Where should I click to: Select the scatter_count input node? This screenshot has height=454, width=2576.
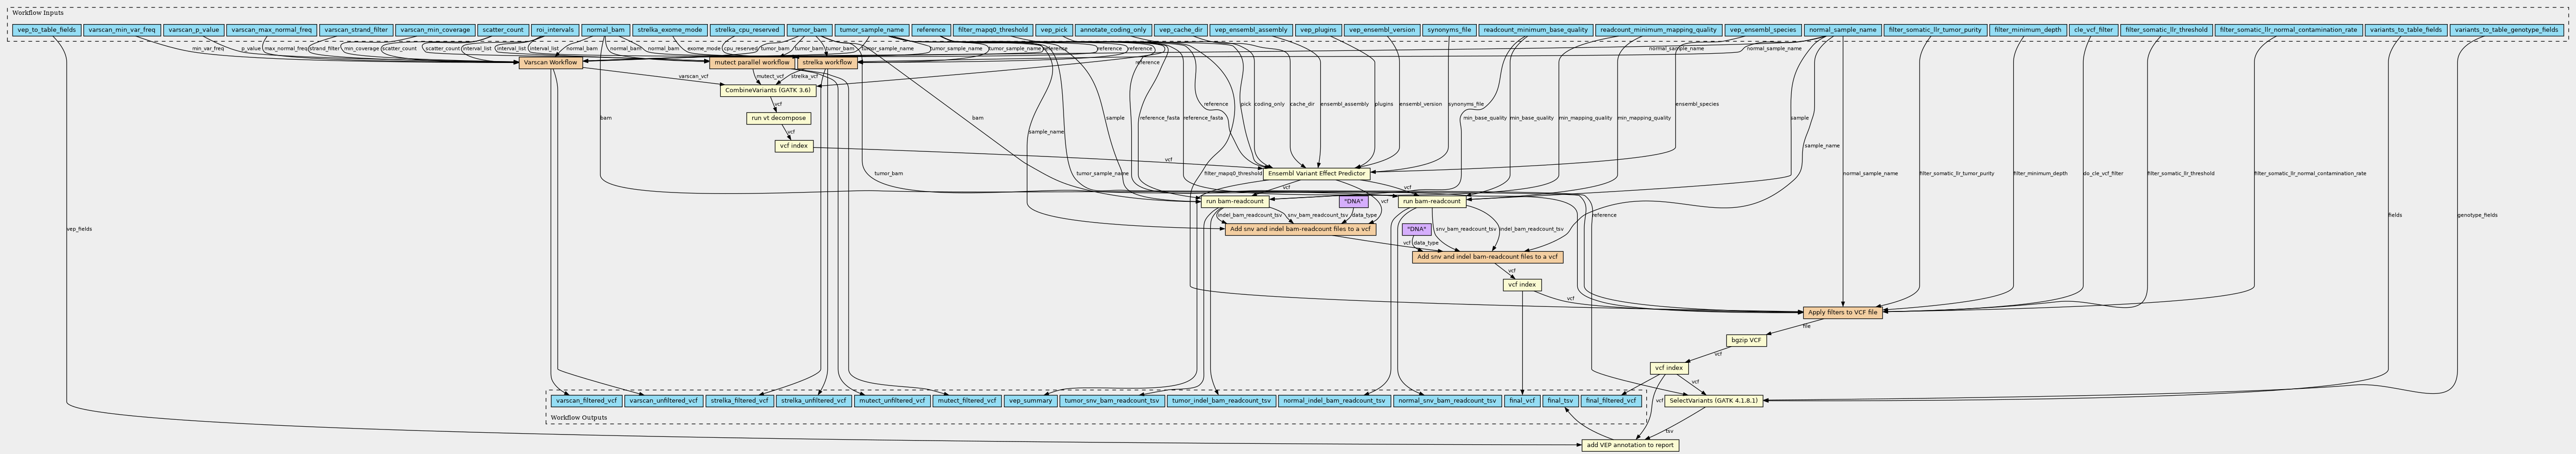coord(502,30)
